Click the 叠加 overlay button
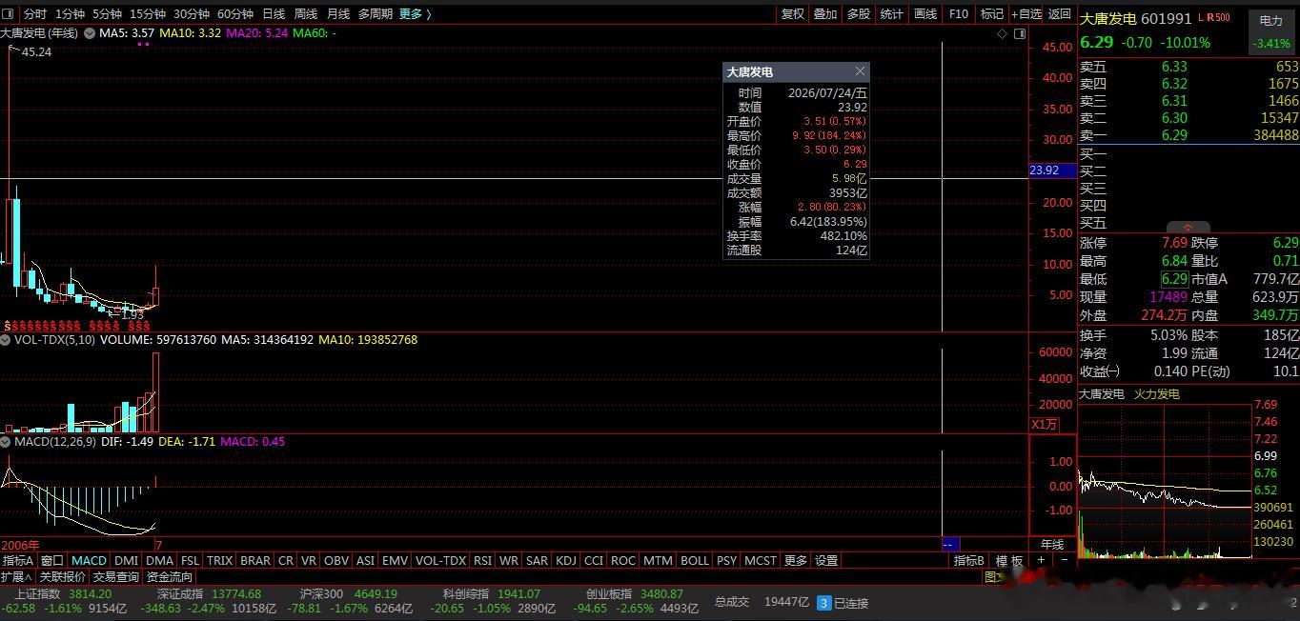The image size is (1300, 621). tap(825, 14)
